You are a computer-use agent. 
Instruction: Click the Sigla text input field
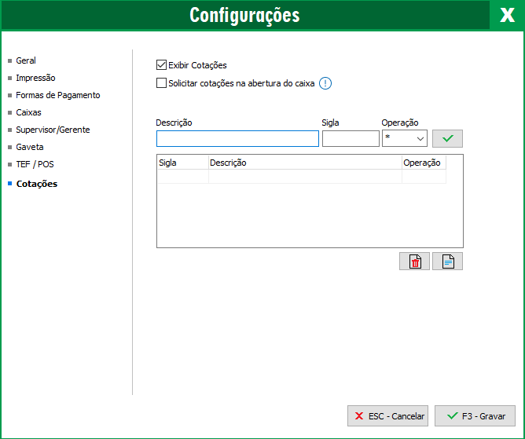[351, 139]
